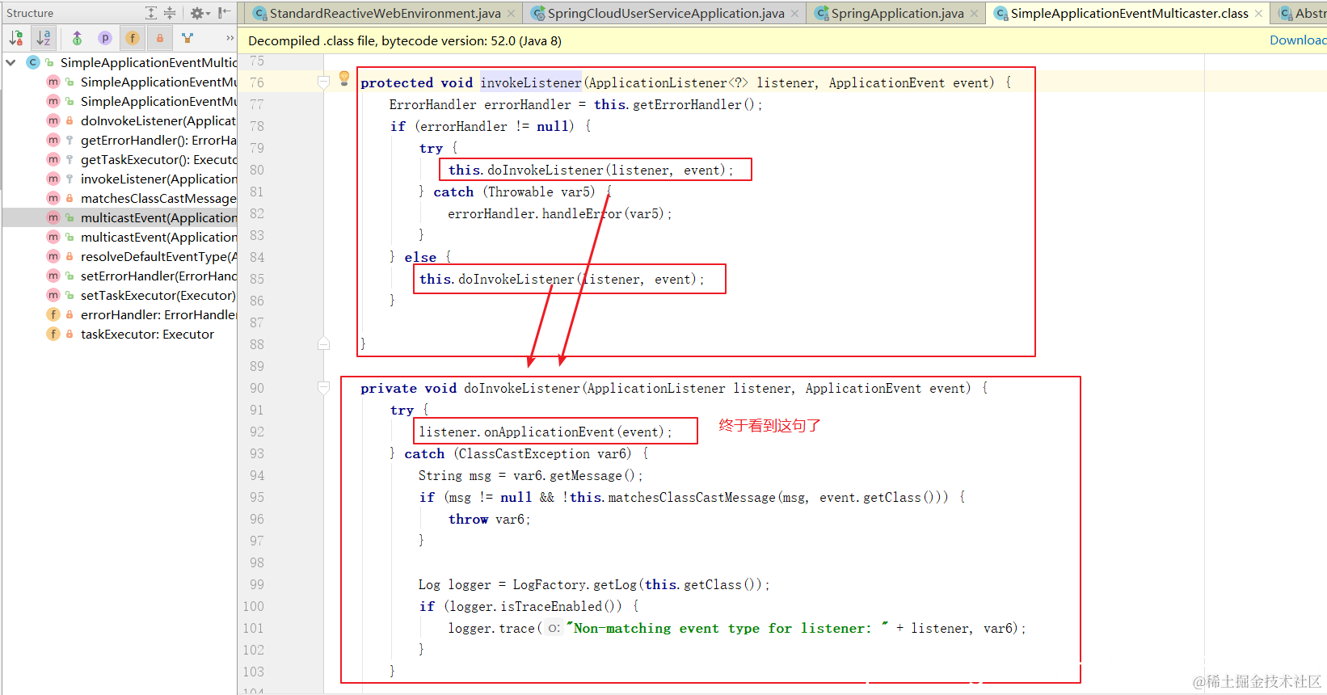Select taskExecutor: Executor field
1327x695 pixels.
147,334
